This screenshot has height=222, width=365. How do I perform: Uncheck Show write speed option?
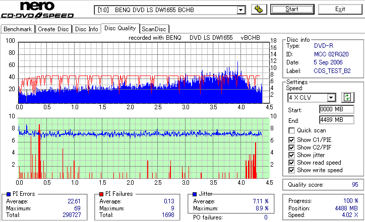291,170
